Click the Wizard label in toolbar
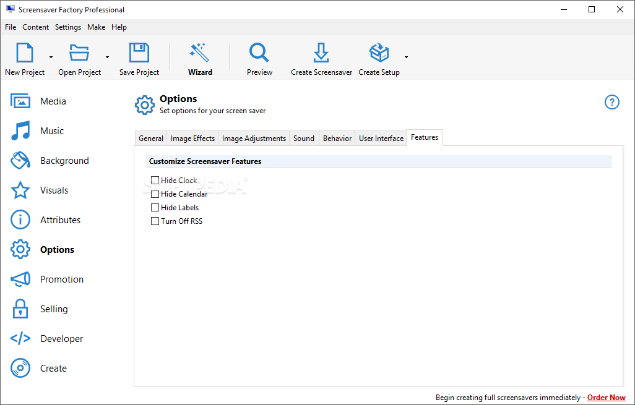The width and height of the screenshot is (635, 405). coord(200,72)
